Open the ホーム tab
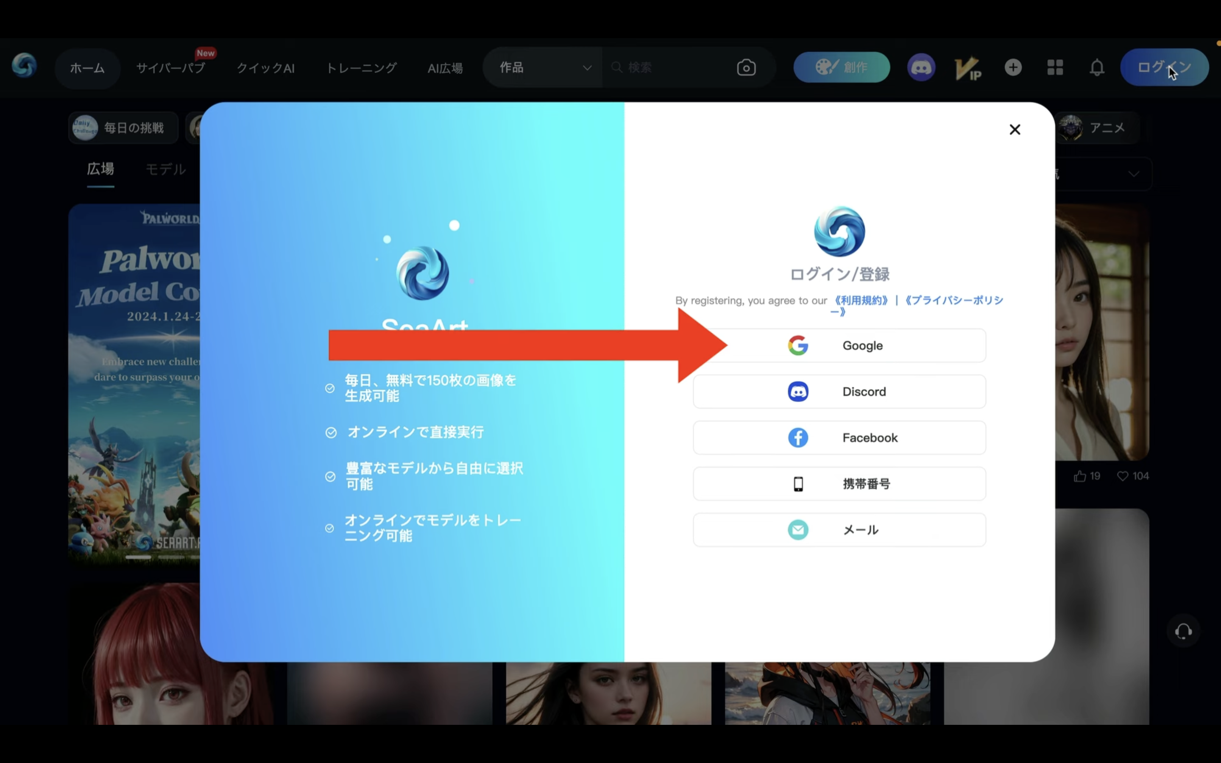Image resolution: width=1221 pixels, height=763 pixels. [x=87, y=68]
